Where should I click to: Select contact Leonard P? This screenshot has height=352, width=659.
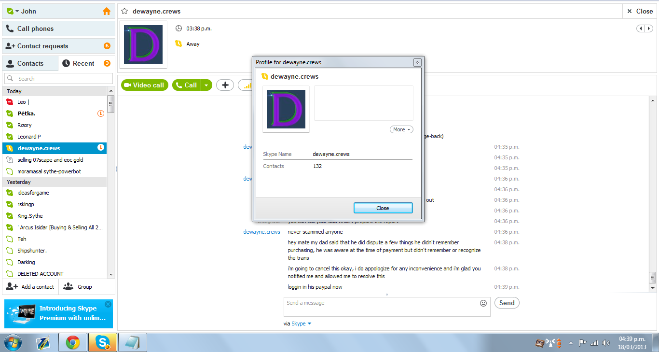(x=55, y=137)
